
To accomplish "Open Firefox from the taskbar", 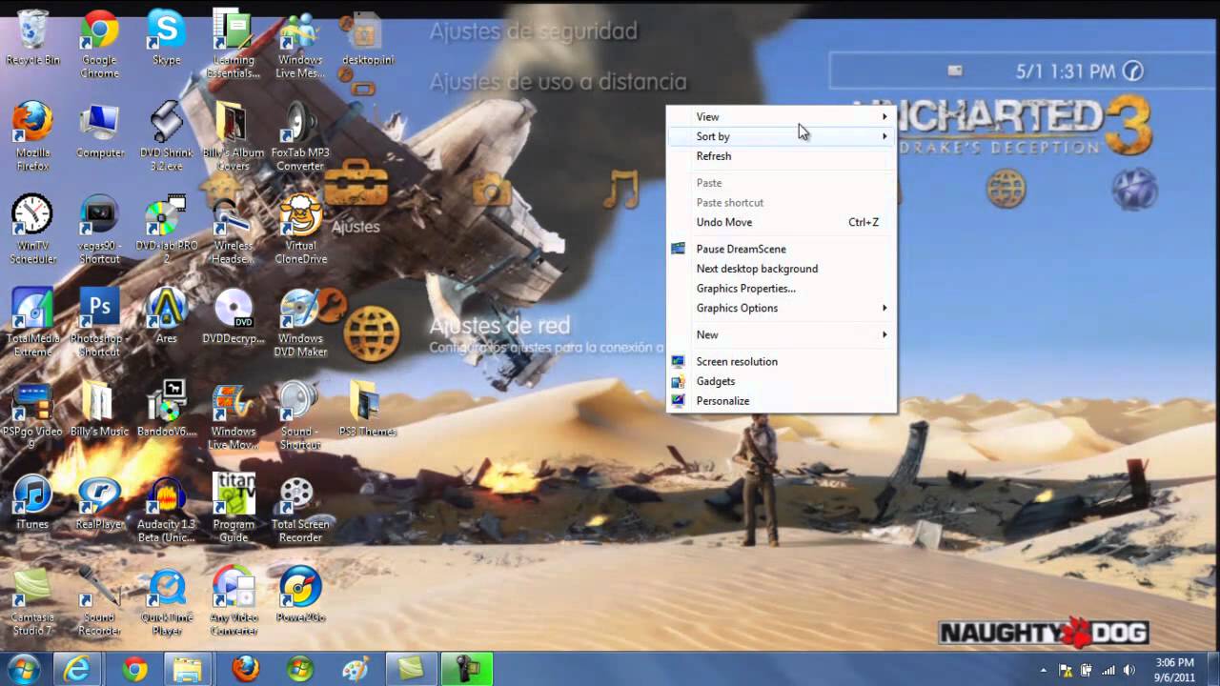I will click(245, 670).
